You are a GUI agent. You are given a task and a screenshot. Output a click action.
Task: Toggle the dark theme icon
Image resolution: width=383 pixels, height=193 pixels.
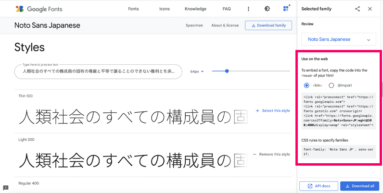(x=268, y=9)
